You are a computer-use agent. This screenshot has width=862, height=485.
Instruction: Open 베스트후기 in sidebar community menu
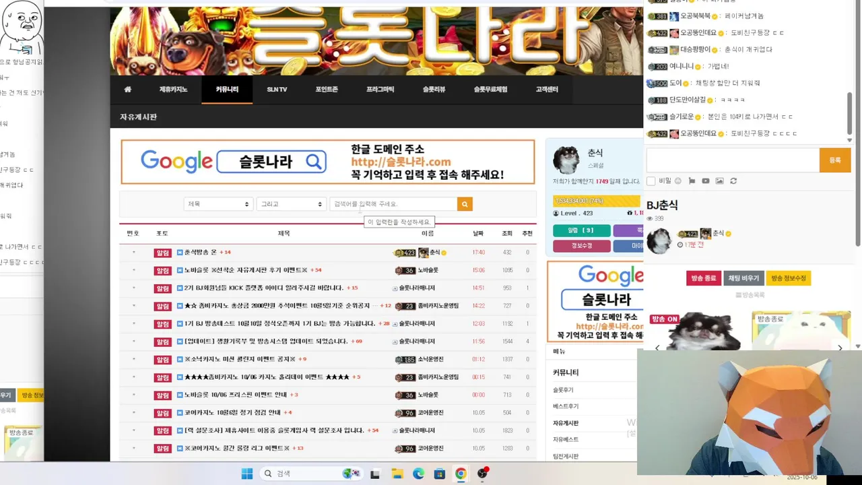click(x=566, y=406)
